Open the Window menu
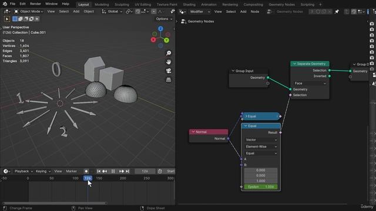Image resolution: width=376 pixels, height=211 pixels. coord(51,4)
